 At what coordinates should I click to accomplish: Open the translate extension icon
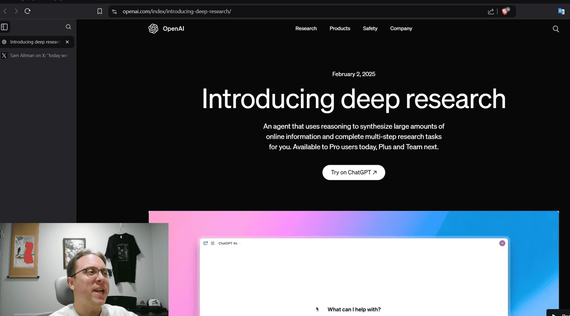coord(561,11)
